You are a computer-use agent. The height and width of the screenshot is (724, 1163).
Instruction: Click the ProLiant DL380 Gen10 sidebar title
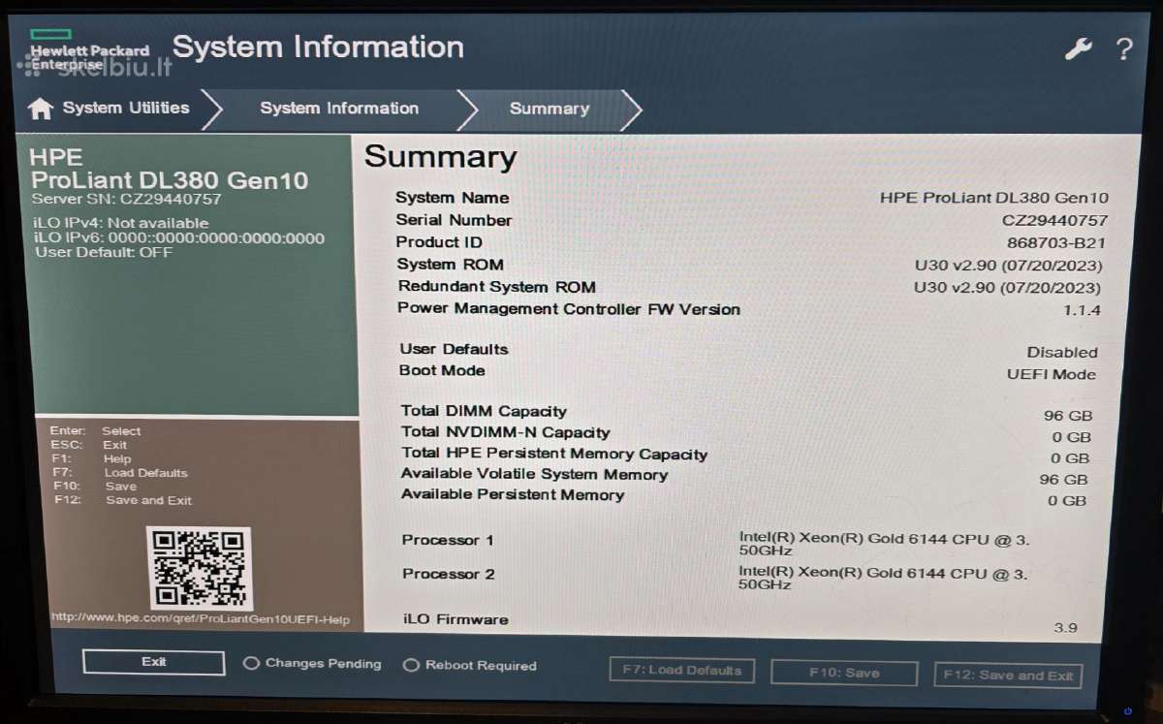[x=170, y=180]
